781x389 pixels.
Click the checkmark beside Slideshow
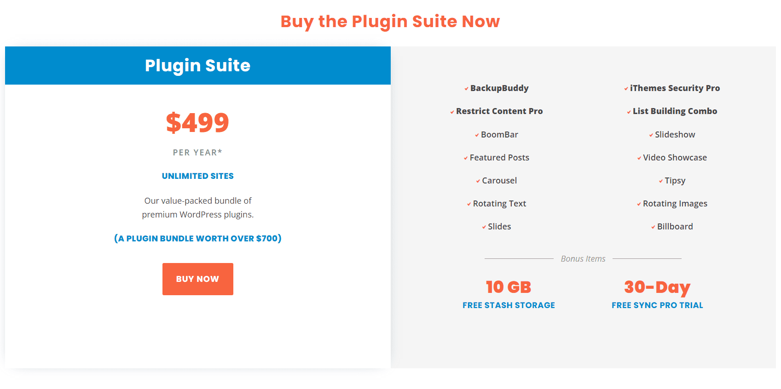651,135
